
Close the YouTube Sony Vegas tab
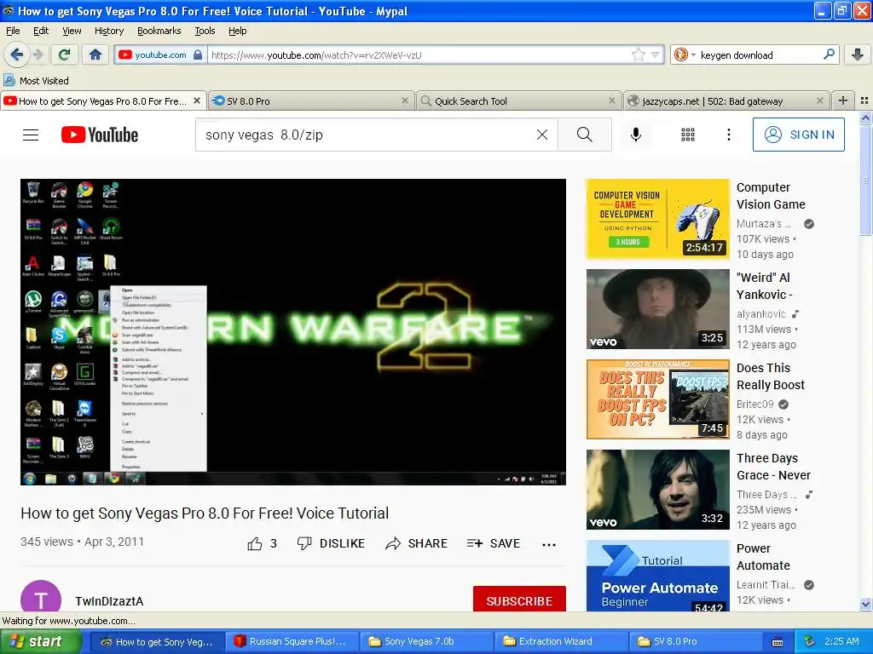[x=197, y=100]
